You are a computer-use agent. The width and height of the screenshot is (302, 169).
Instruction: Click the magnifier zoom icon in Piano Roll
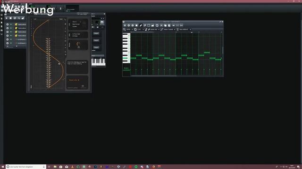coord(125,30)
